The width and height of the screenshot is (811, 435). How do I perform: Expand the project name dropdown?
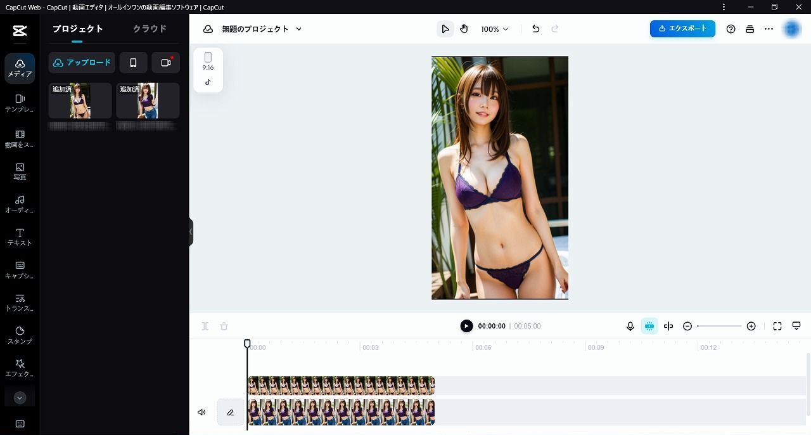click(299, 29)
